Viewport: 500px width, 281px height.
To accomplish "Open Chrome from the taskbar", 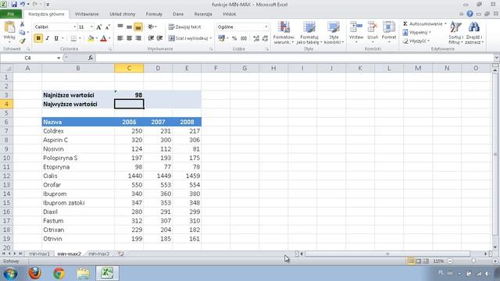I will click(x=59, y=273).
